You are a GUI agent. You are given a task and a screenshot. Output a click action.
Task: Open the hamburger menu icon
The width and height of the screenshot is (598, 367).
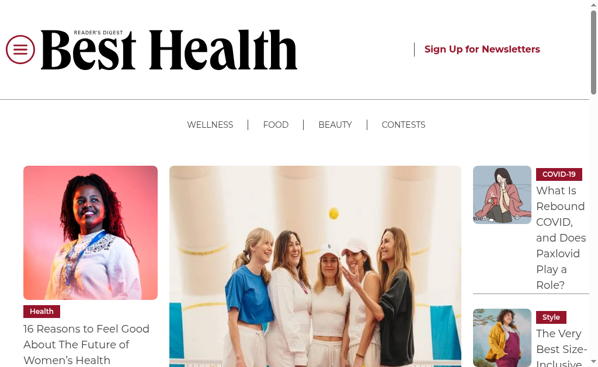(x=20, y=50)
